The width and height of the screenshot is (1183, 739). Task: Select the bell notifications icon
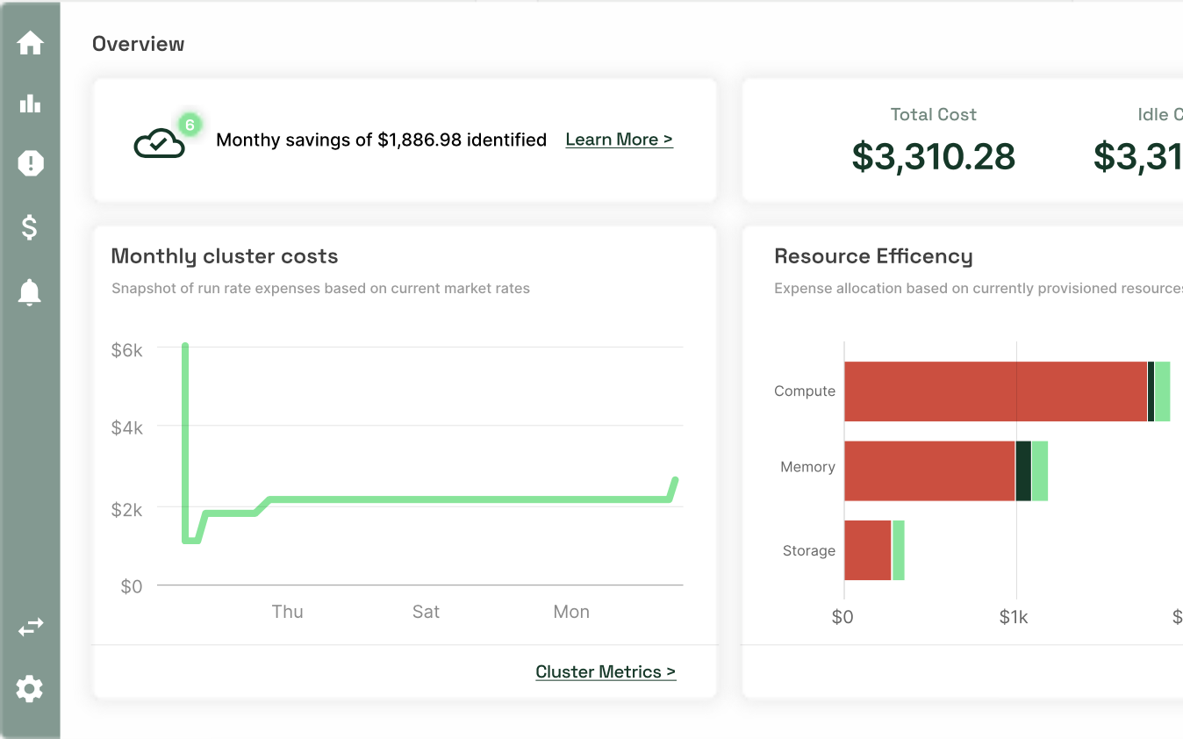pyautogui.click(x=30, y=291)
